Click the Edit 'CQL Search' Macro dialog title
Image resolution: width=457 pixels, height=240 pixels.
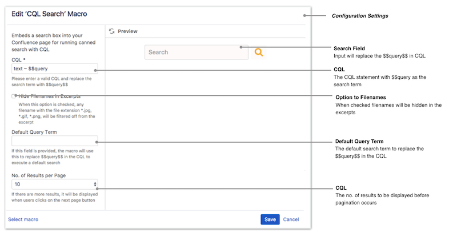pyautogui.click(x=49, y=14)
